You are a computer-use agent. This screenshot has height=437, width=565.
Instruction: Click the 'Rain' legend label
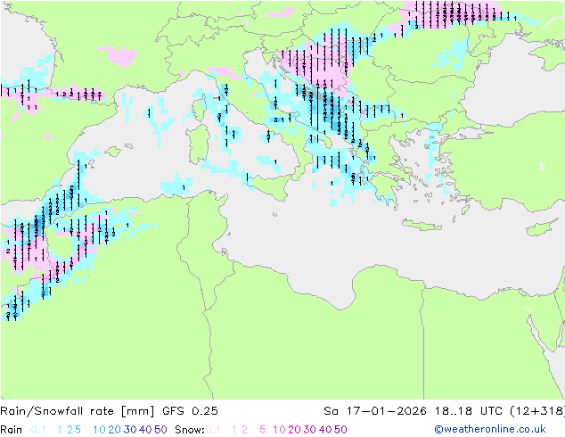point(12,430)
